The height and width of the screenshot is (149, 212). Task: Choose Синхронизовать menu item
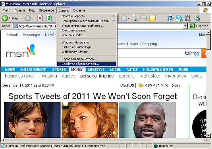(x=87, y=31)
